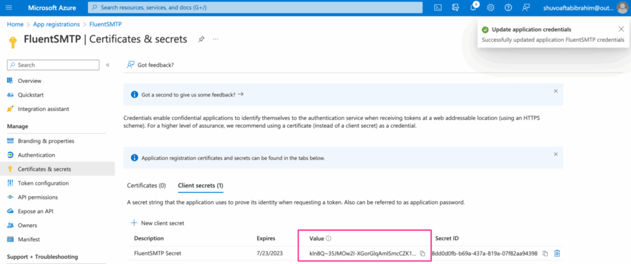
Task: Open Manifest in the sidebar
Action: pyautogui.click(x=28, y=239)
